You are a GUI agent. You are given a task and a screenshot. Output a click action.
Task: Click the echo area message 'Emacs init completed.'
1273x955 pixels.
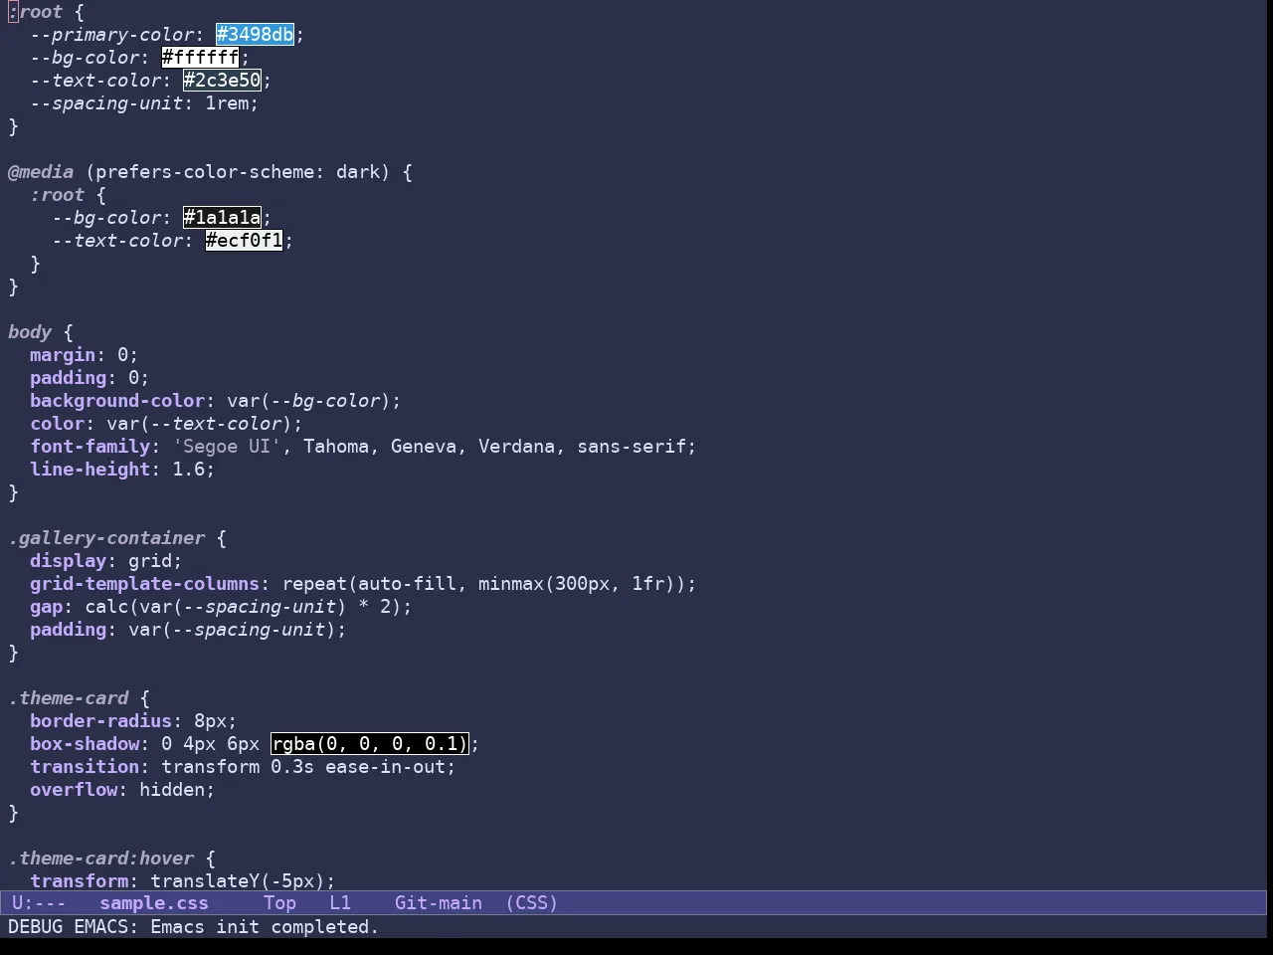[x=265, y=927]
